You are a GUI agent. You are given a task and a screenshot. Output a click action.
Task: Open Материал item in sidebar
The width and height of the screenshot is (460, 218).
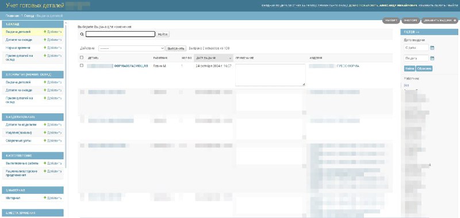click(x=13, y=198)
